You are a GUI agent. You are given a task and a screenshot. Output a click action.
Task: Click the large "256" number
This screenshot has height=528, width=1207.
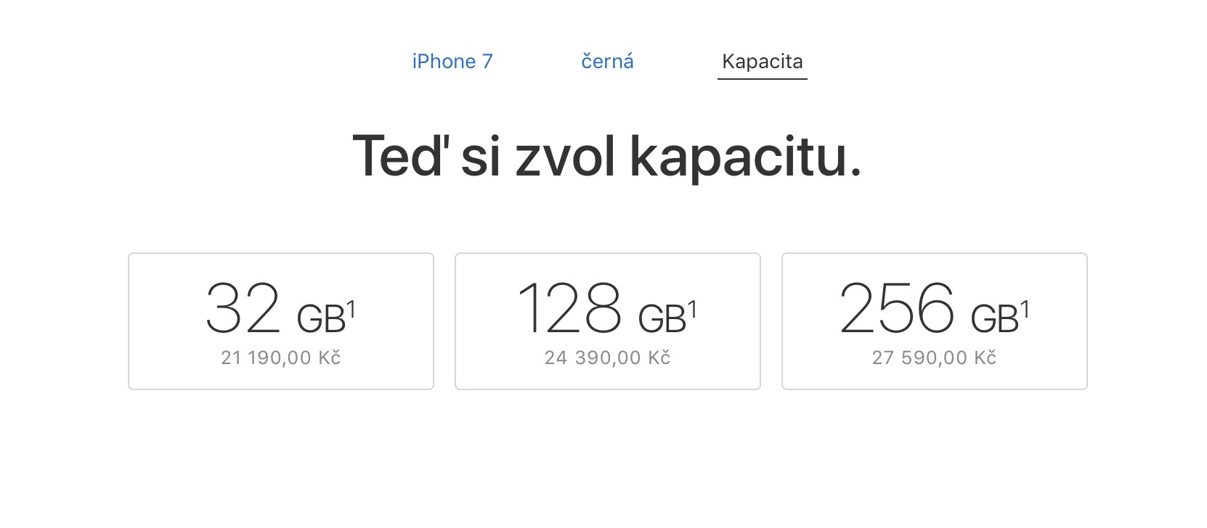point(897,309)
